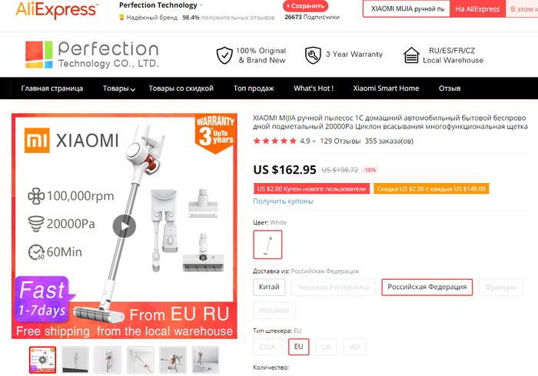538x376 pixels.
Task: Click the Perfection Technology colorful logo
Action: (38, 55)
